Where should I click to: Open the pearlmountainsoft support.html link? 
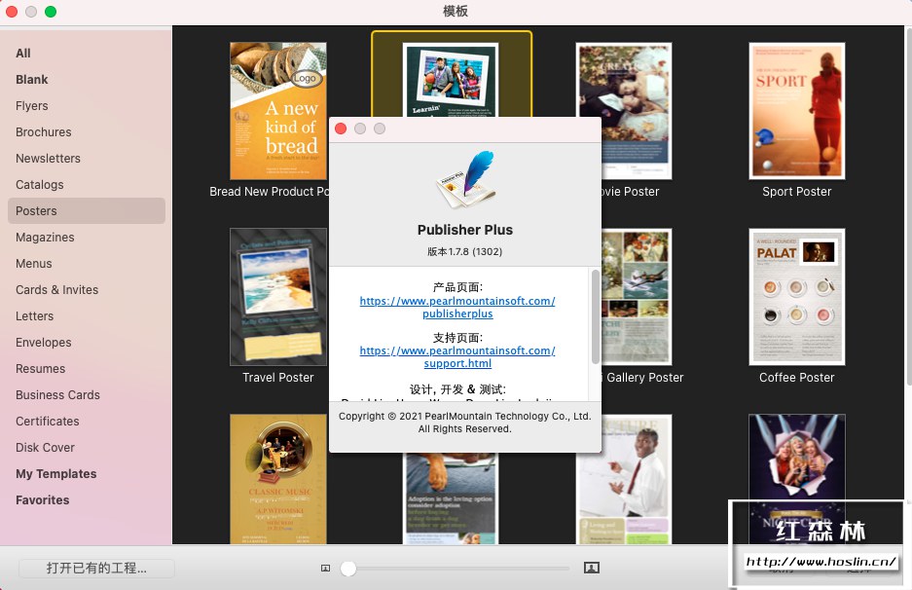[457, 356]
